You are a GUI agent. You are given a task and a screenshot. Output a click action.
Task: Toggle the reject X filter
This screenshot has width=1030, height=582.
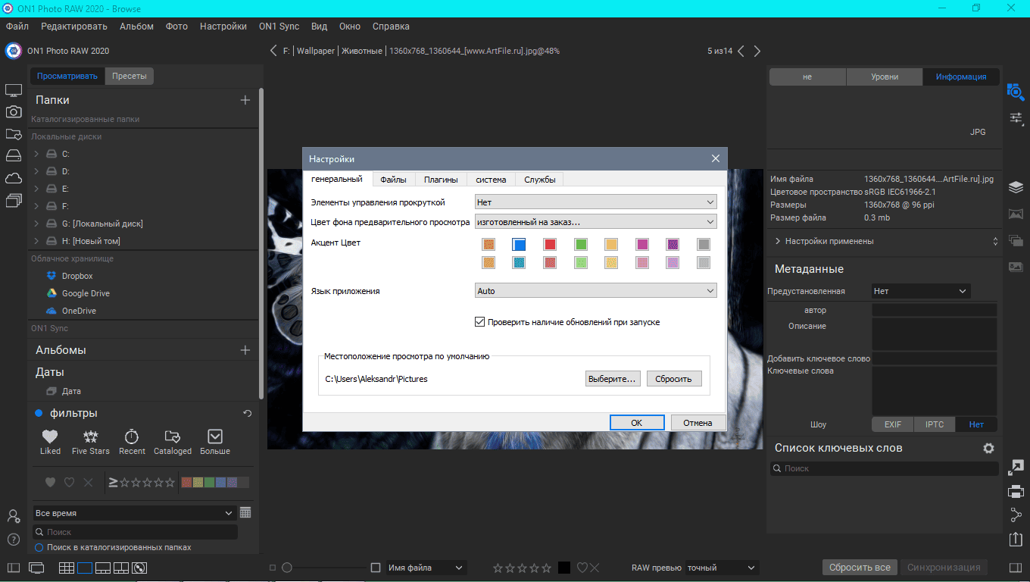[88, 482]
